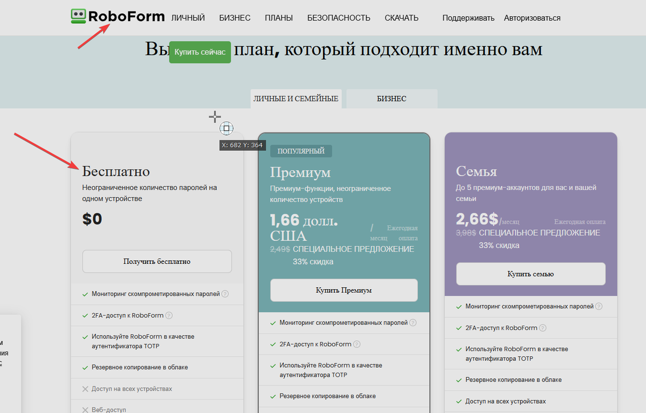Click struck-through 3,98$ price in Семья
646x413 pixels.
[466, 233]
